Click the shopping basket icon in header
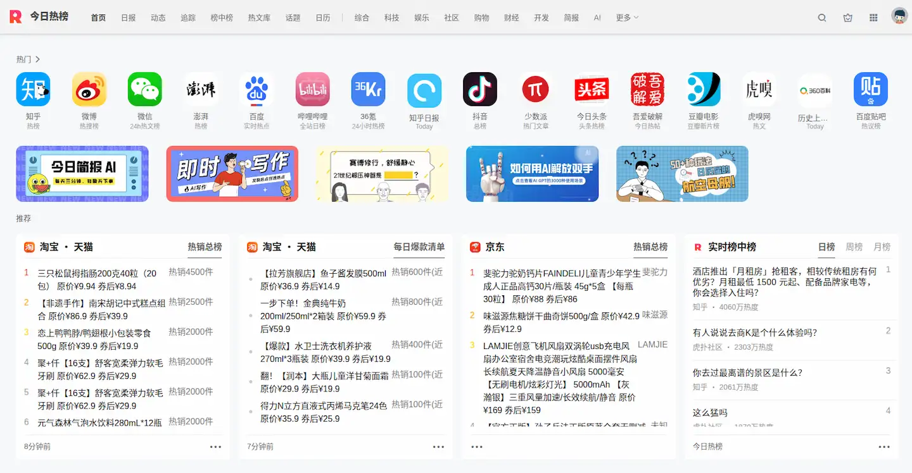Viewport: 912px width, 473px height. coord(848,18)
